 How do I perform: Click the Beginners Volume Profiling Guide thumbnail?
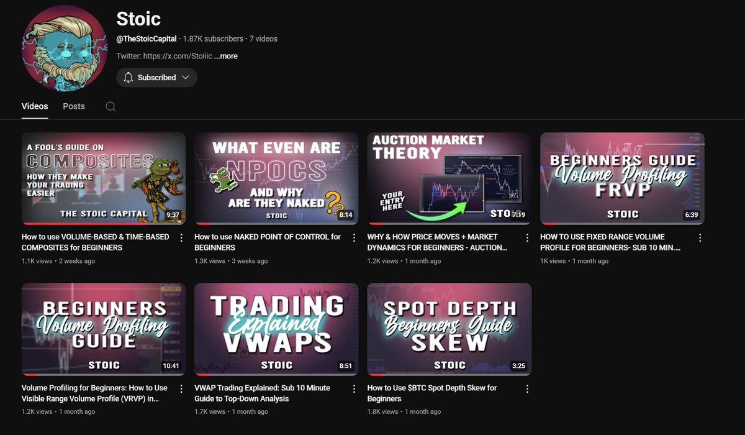coord(104,329)
